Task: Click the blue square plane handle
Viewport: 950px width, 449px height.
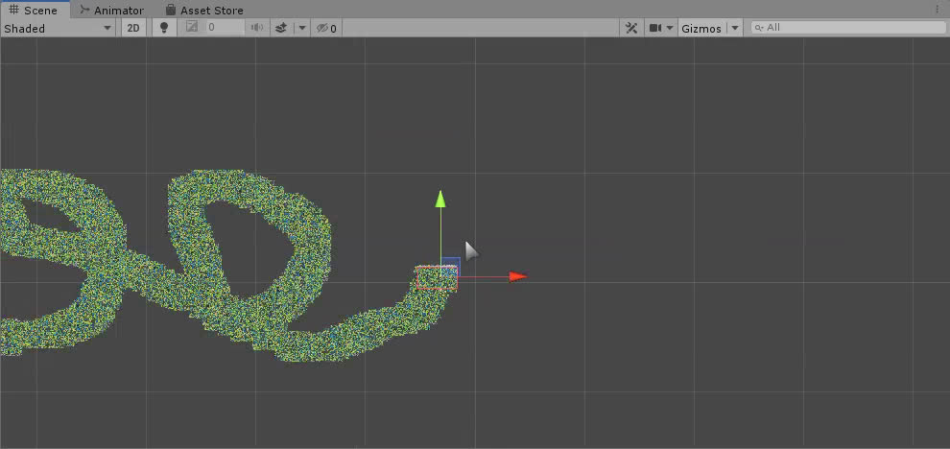Action: pos(451,267)
